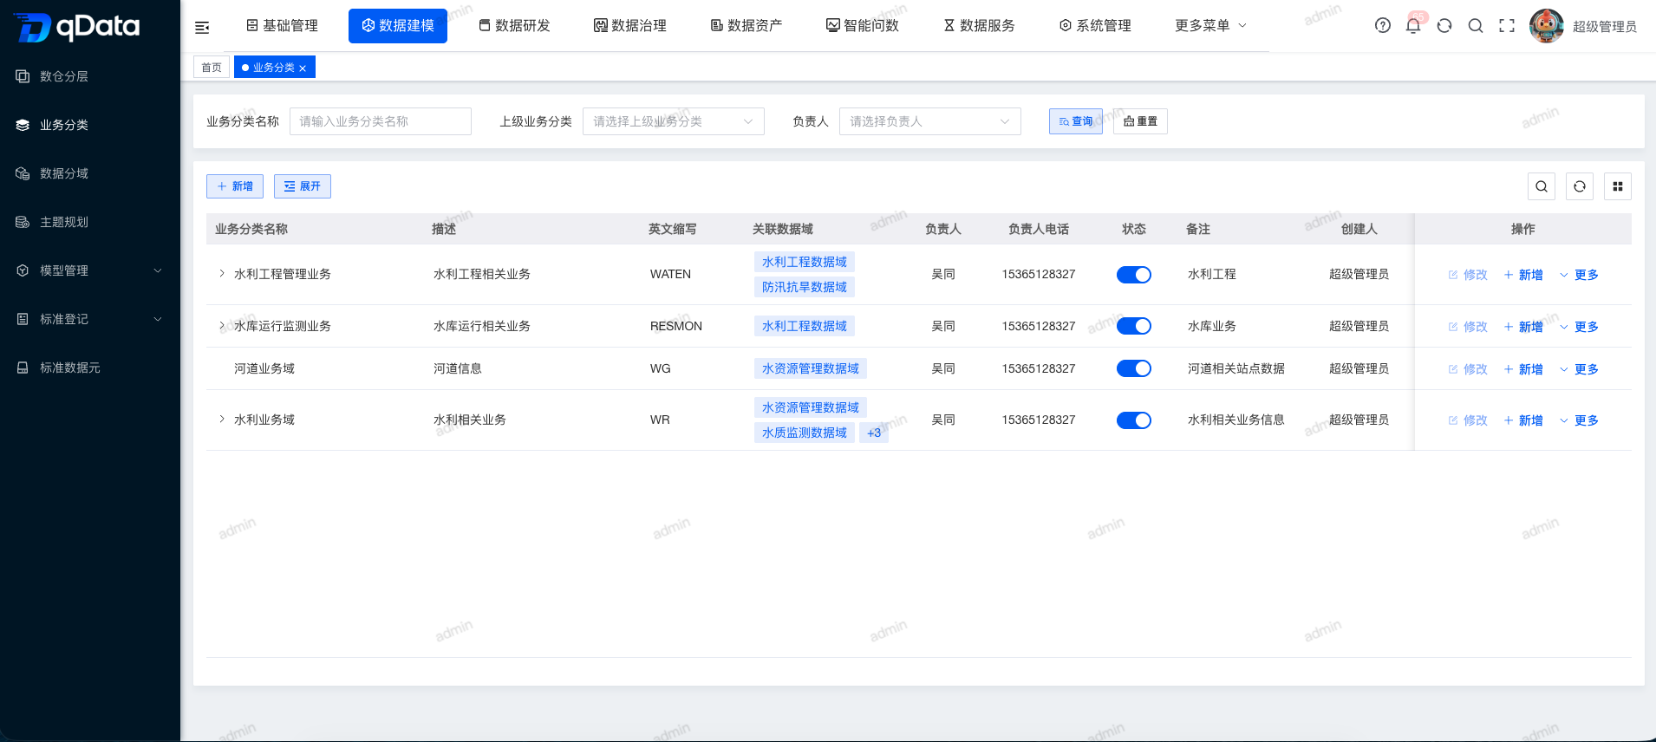Click row 新增 for 水库运行监测业务

pyautogui.click(x=1523, y=327)
